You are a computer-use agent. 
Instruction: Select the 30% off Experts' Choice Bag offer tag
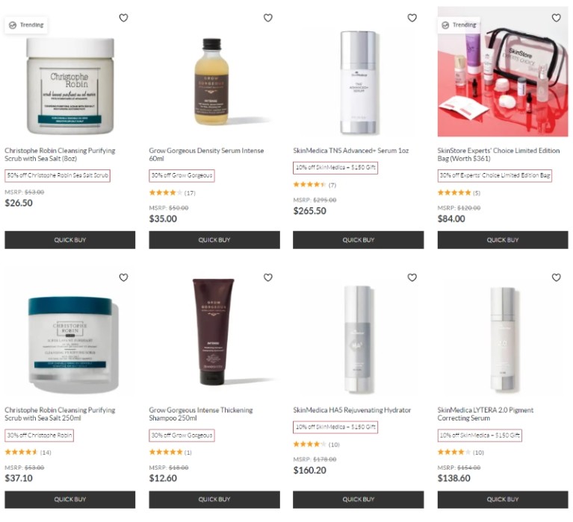(495, 175)
